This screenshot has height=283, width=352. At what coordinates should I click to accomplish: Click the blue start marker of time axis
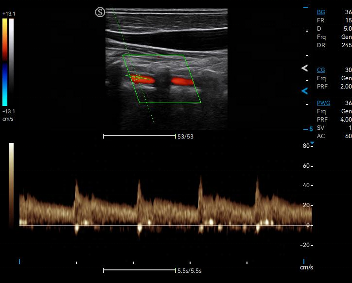click(19, 262)
